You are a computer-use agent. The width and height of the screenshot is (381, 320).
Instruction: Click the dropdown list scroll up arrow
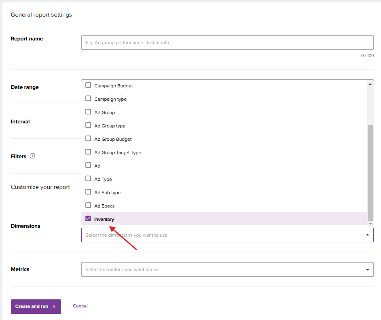[x=370, y=84]
